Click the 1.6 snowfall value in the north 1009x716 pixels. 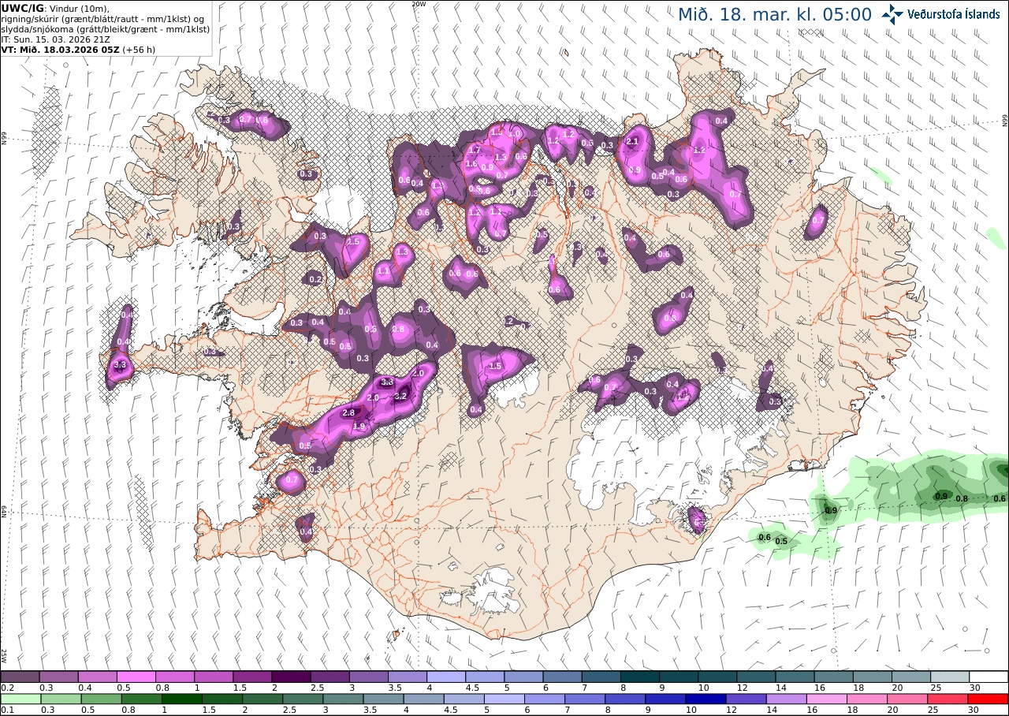point(471,163)
